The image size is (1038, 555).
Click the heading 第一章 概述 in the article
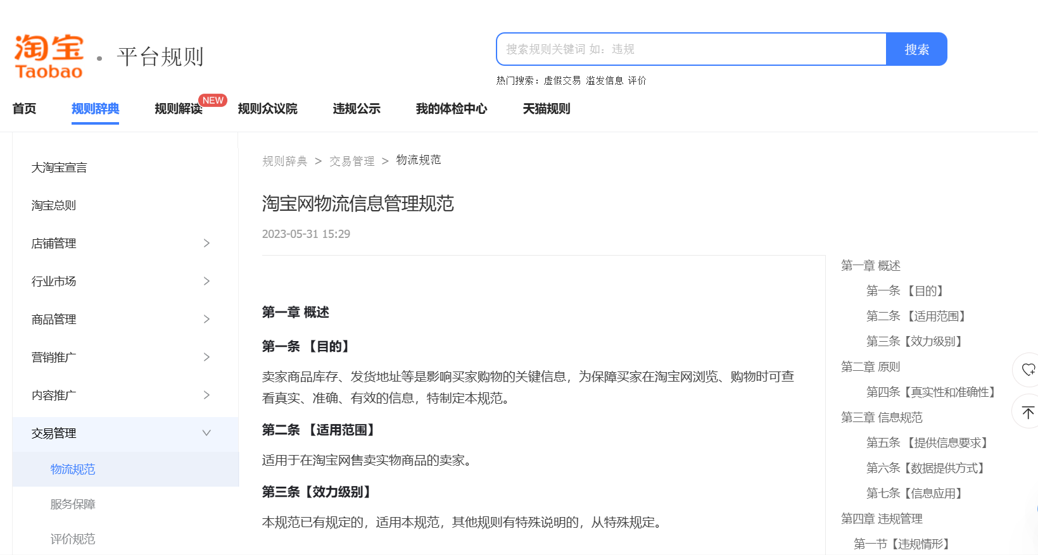[x=296, y=313]
